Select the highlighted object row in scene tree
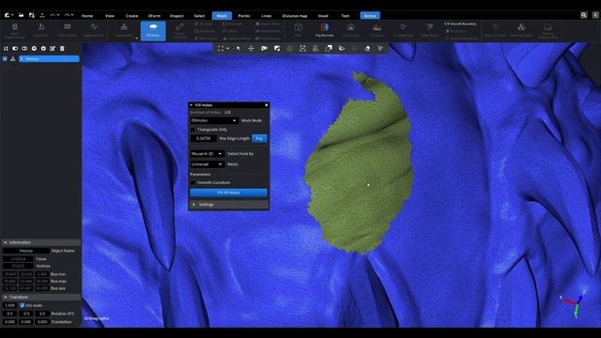Viewport: 601px width, 338px height. [x=49, y=58]
